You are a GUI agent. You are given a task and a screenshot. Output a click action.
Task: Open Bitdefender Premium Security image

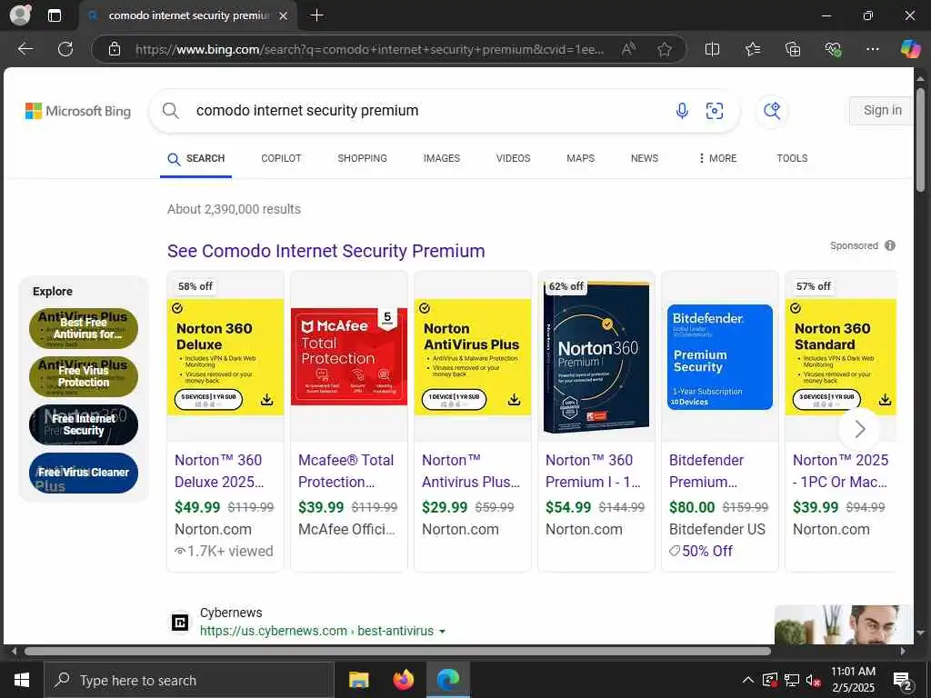(x=720, y=356)
